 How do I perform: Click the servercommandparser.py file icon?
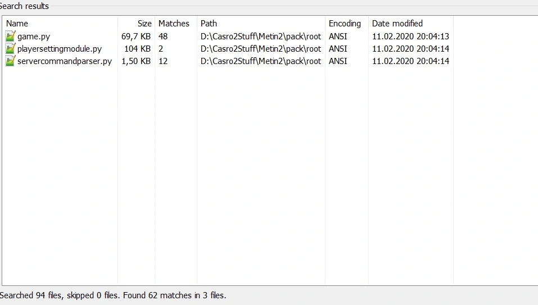click(10, 61)
